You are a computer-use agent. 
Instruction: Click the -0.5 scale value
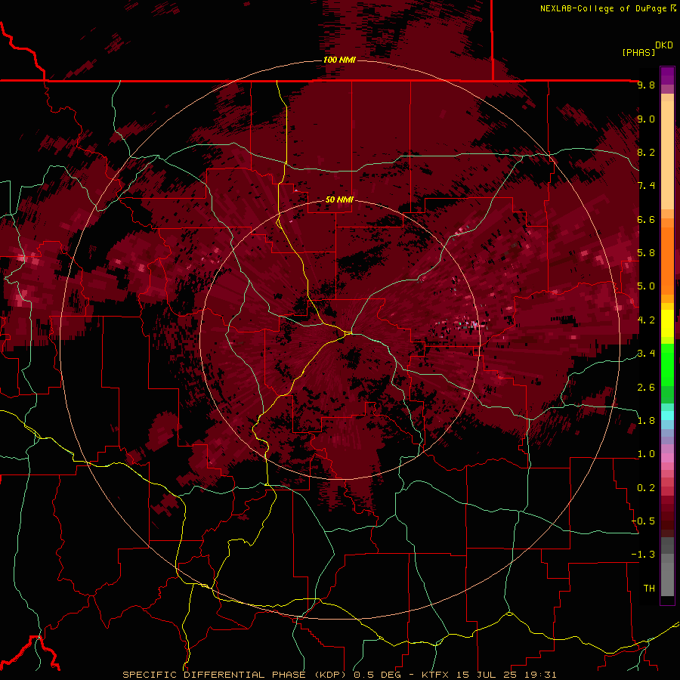click(643, 521)
